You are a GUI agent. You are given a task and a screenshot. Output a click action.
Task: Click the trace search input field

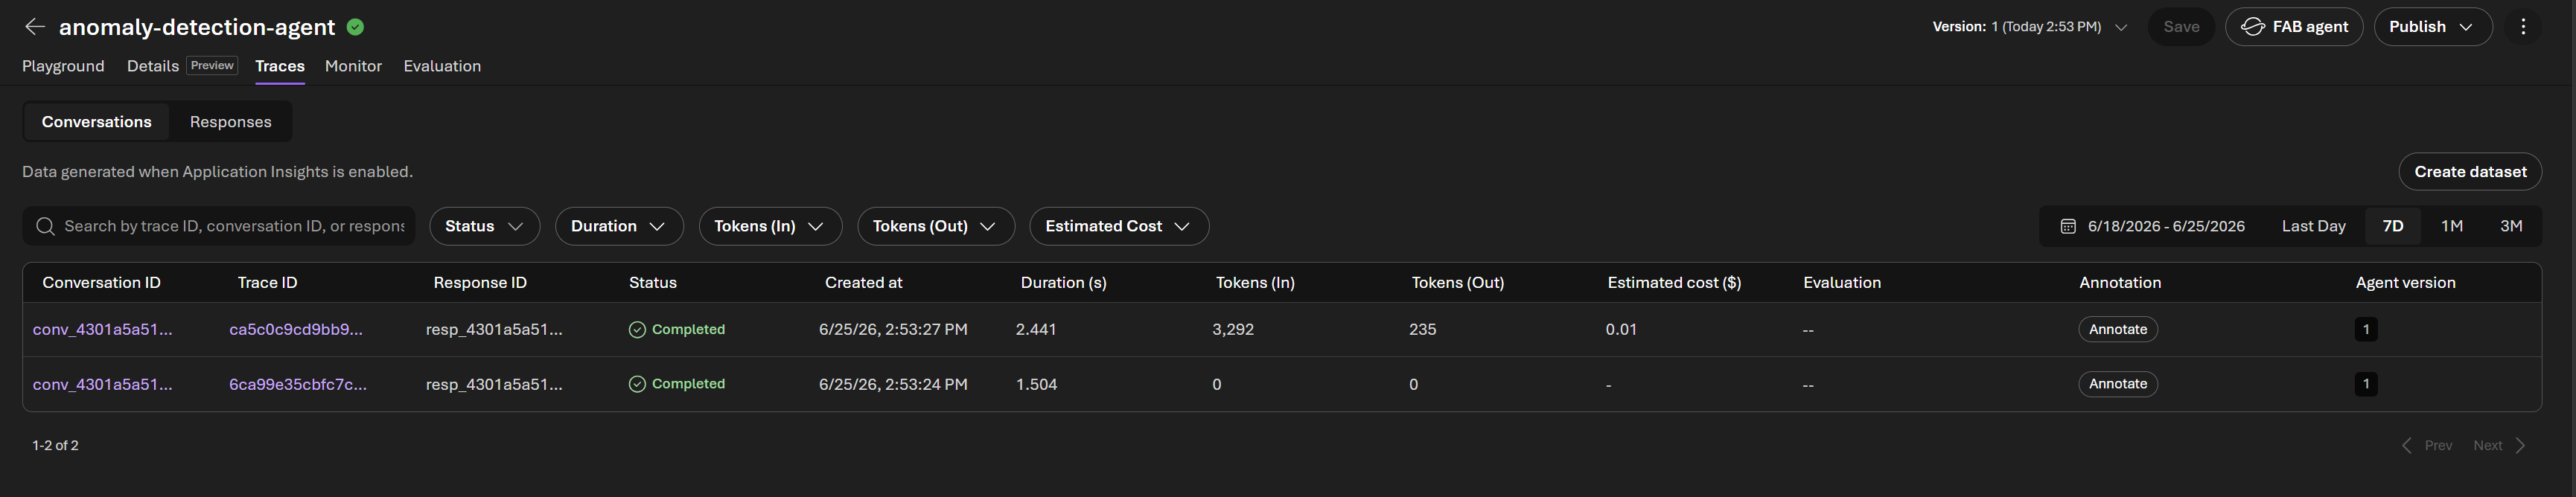219,226
